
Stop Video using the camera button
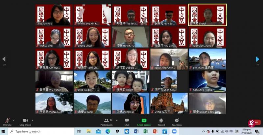(25, 122)
